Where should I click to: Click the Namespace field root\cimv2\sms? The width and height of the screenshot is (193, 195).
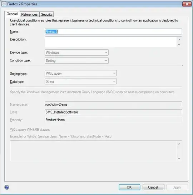tap(113, 104)
